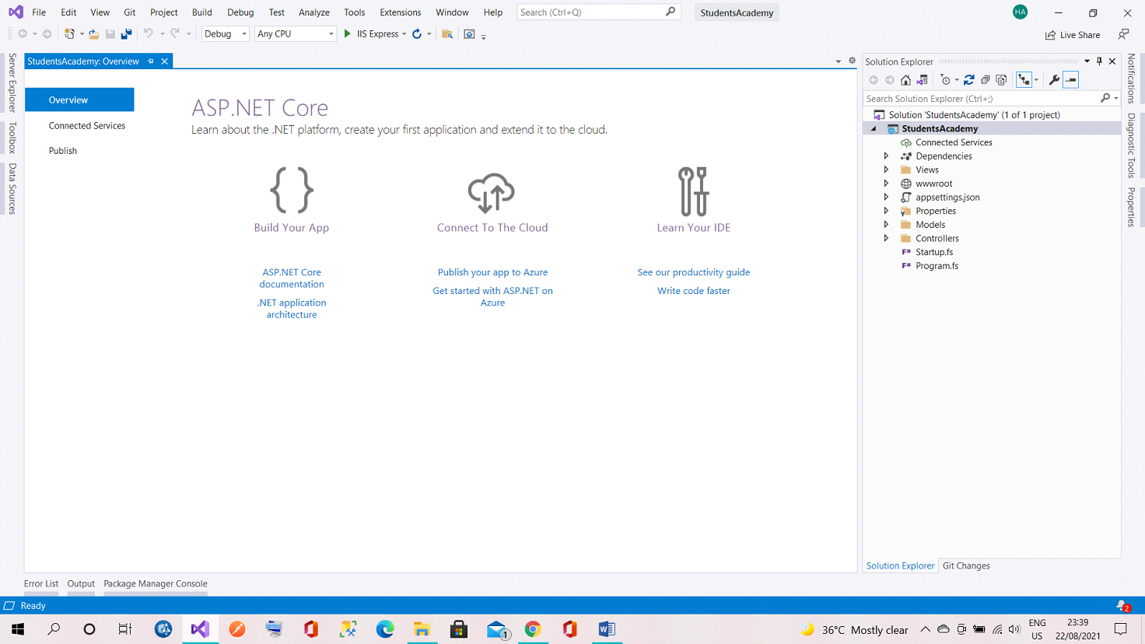The image size is (1145, 644).
Task: Click the Restart/refresh browser icon in toolbar
Action: [x=417, y=34]
